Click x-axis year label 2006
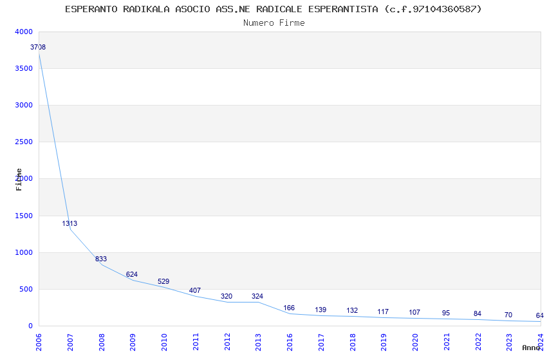 [39, 342]
